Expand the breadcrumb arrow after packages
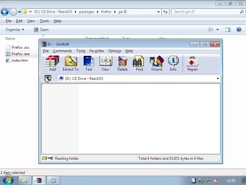The width and height of the screenshot is (246, 185). [x=98, y=12]
